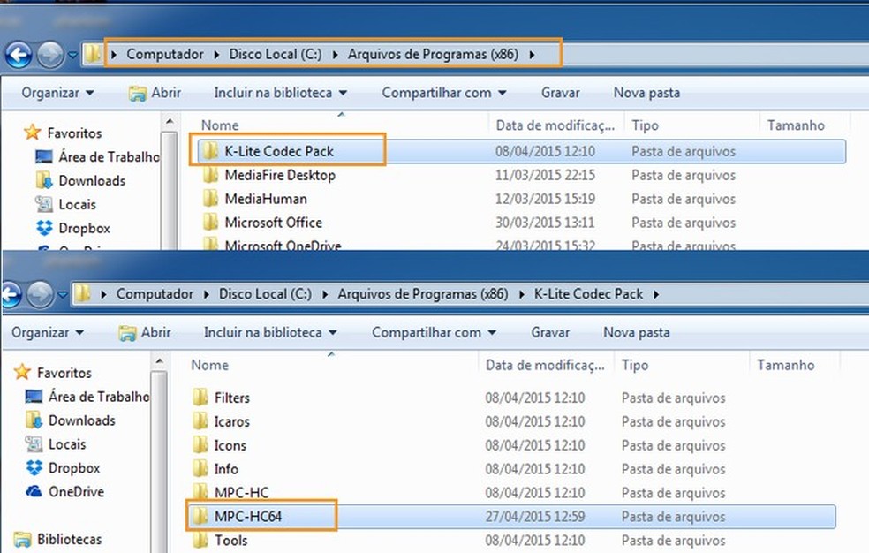The image size is (869, 553).
Task: Click Computador breadcrumb in lower address bar
Action: pos(155,293)
